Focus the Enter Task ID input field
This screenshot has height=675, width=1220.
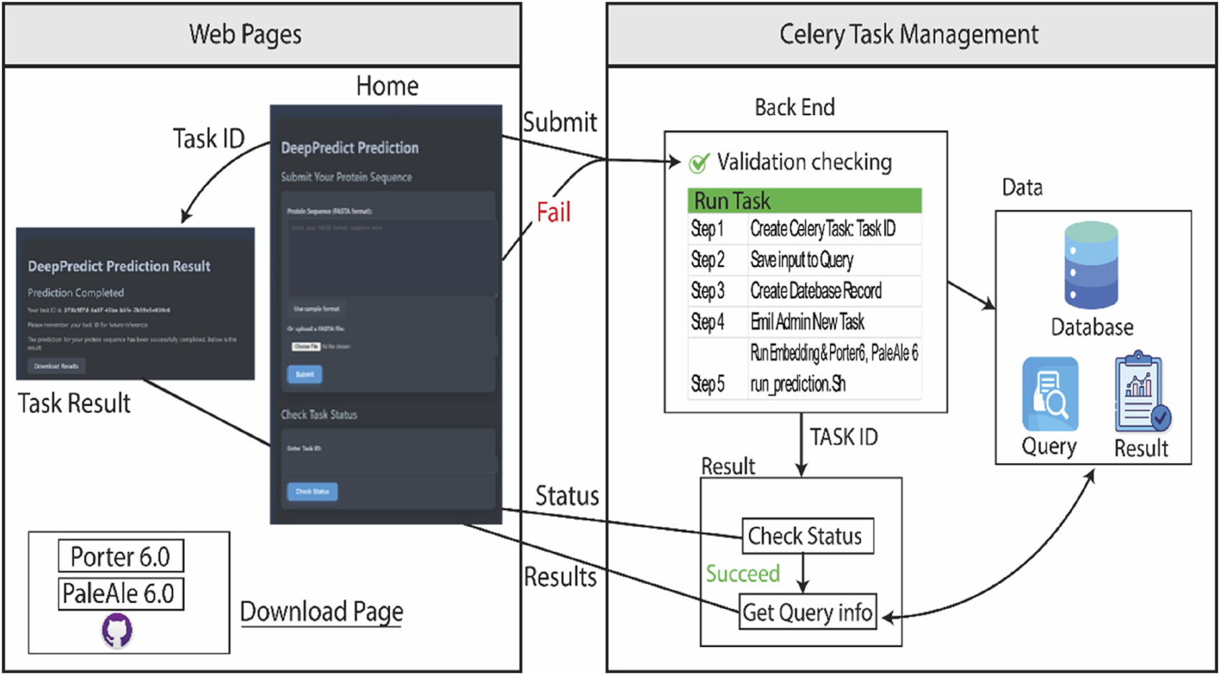pyautogui.click(x=391, y=465)
